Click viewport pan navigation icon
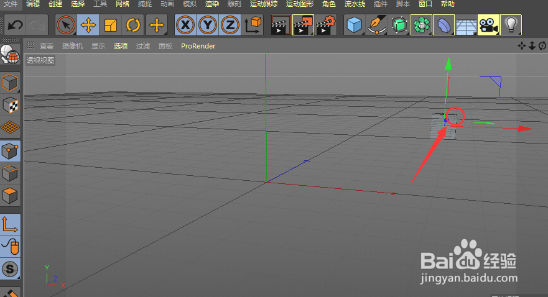 522,46
